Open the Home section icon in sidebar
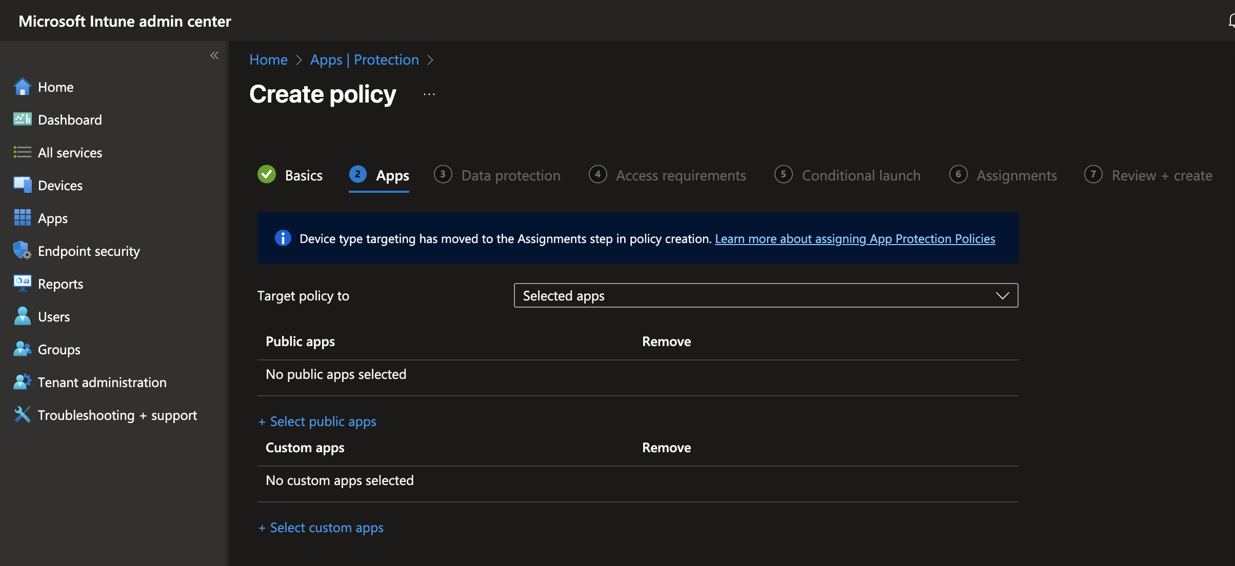This screenshot has height=566, width=1235. pyautogui.click(x=23, y=87)
